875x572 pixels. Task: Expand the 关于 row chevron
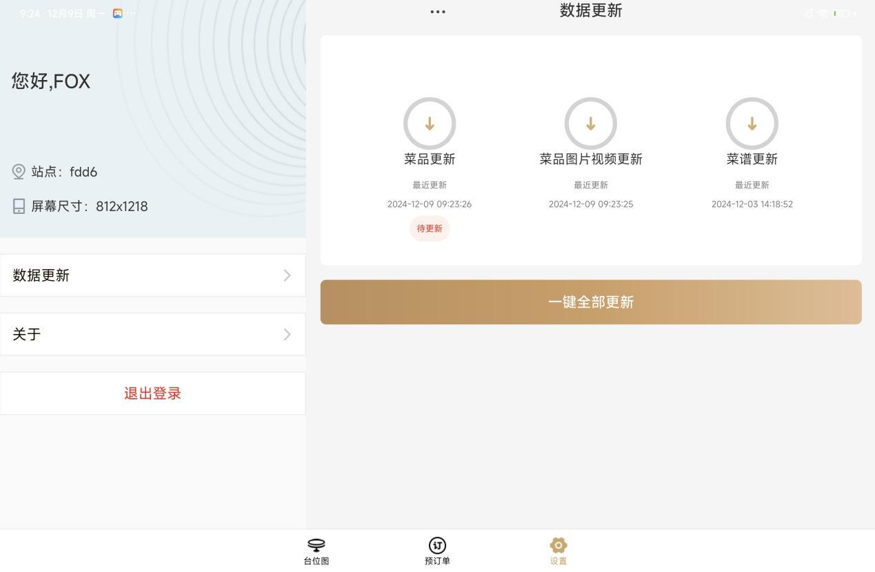[288, 335]
